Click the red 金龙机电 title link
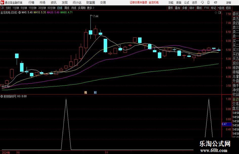 154,3
